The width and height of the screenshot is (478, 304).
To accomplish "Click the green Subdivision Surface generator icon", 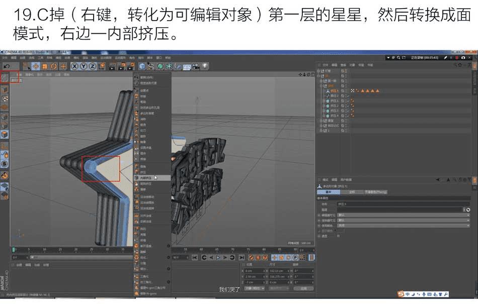I will [160, 66].
